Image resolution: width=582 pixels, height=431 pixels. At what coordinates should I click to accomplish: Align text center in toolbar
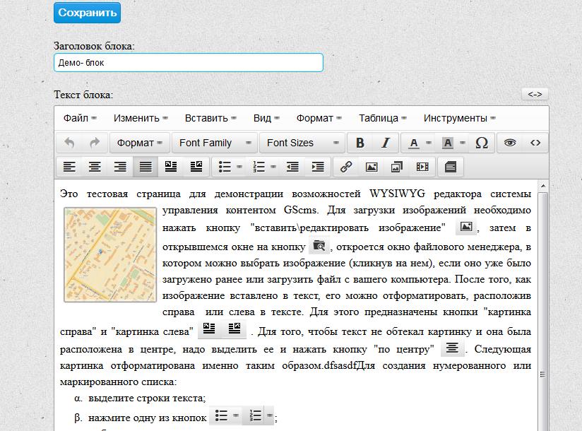(x=95, y=167)
